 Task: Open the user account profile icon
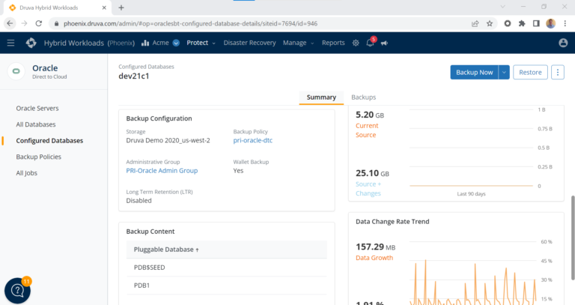coord(563,43)
